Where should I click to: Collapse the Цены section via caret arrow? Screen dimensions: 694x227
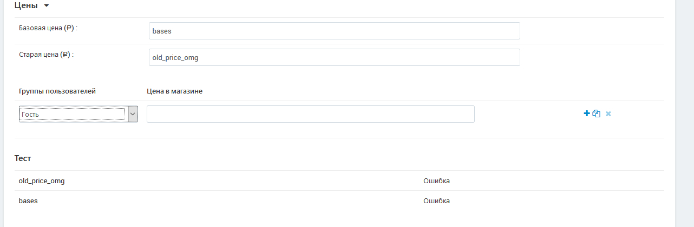(46, 6)
